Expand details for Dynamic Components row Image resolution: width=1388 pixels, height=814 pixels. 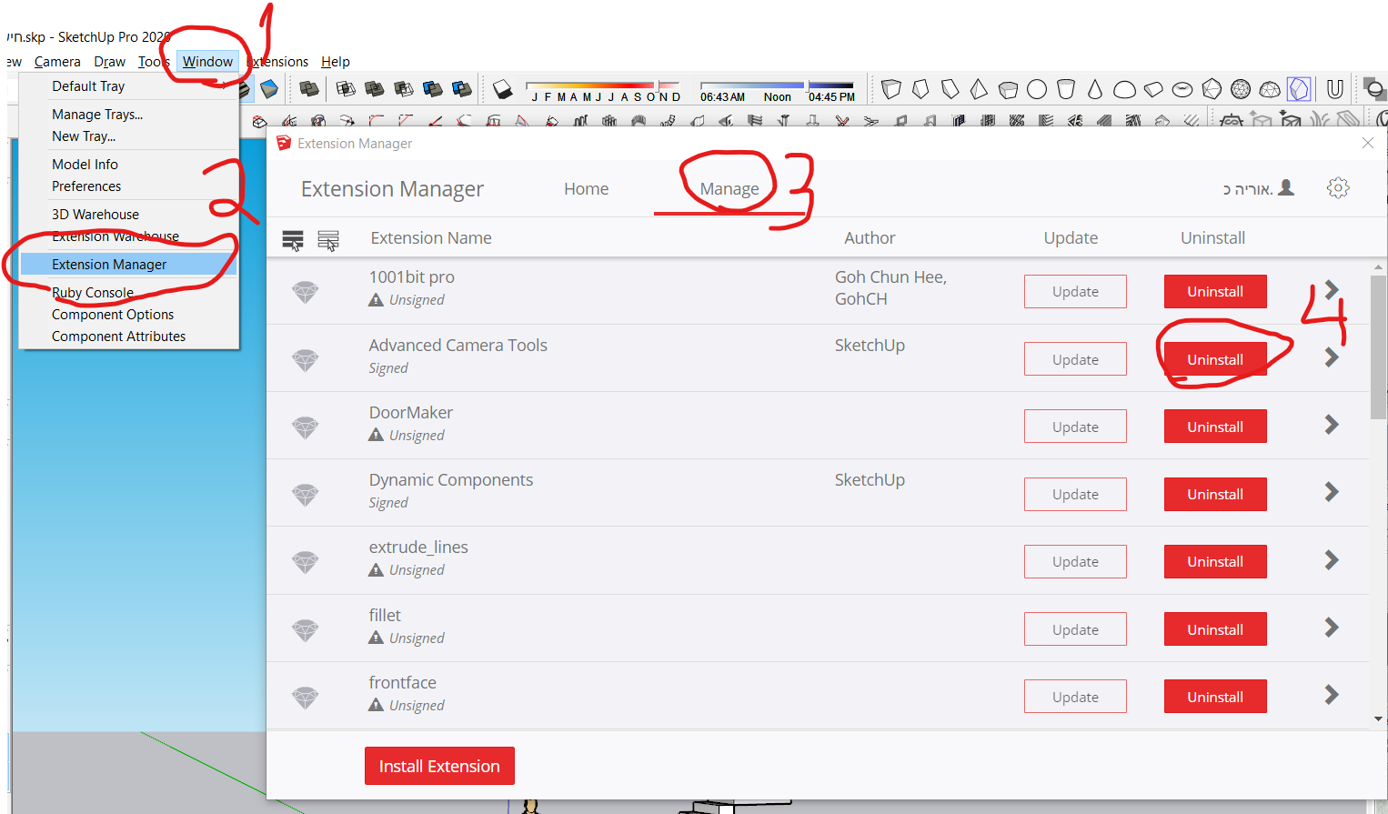point(1332,492)
